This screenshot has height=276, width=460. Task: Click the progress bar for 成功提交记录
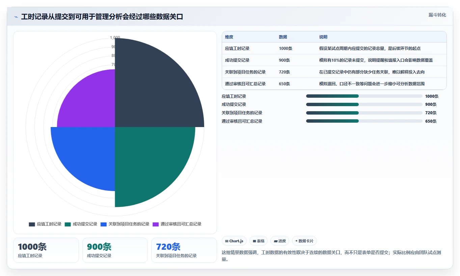click(x=364, y=104)
